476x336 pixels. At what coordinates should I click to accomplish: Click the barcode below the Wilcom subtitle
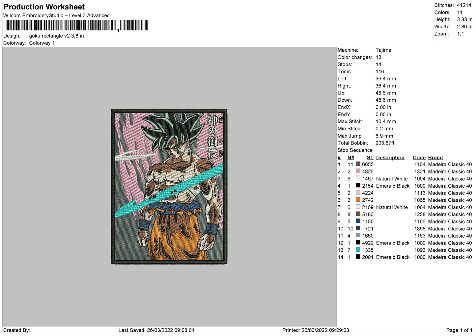[76, 25]
